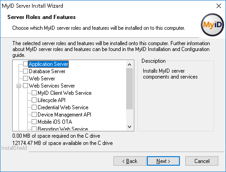Select the Reporting Web Service label
This screenshot has height=172, width=226.
pos(63,129)
